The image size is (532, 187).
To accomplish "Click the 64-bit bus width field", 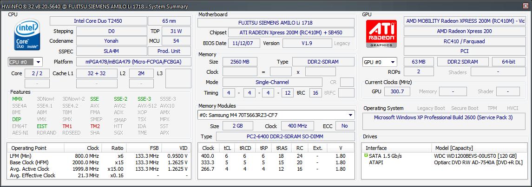I will pyautogui.click(x=509, y=62).
